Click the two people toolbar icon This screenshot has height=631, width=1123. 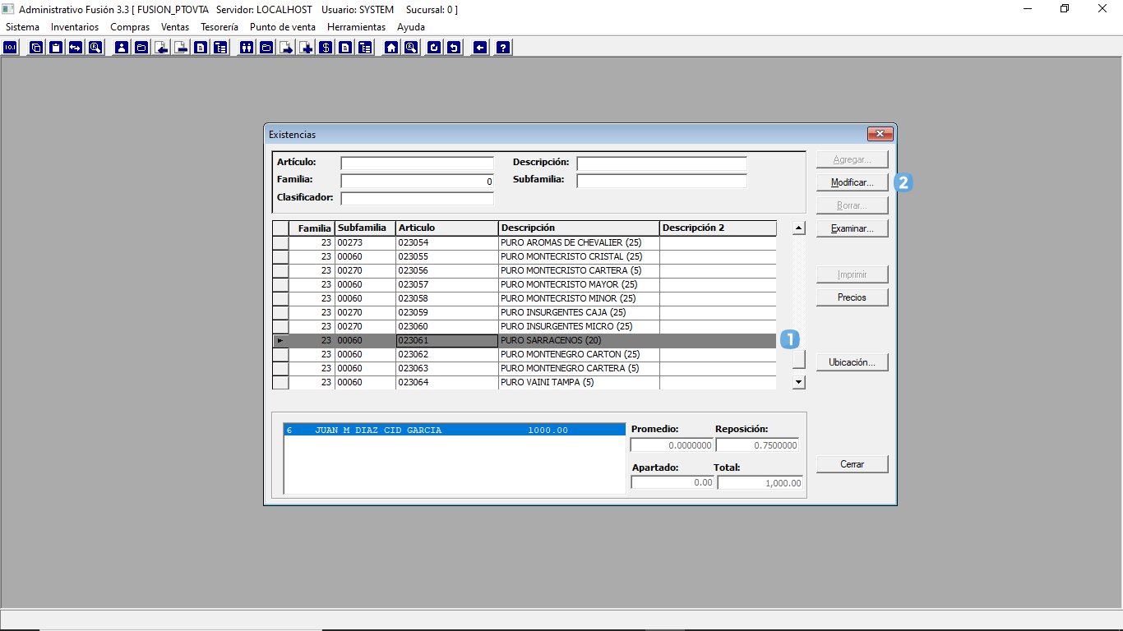(x=246, y=48)
